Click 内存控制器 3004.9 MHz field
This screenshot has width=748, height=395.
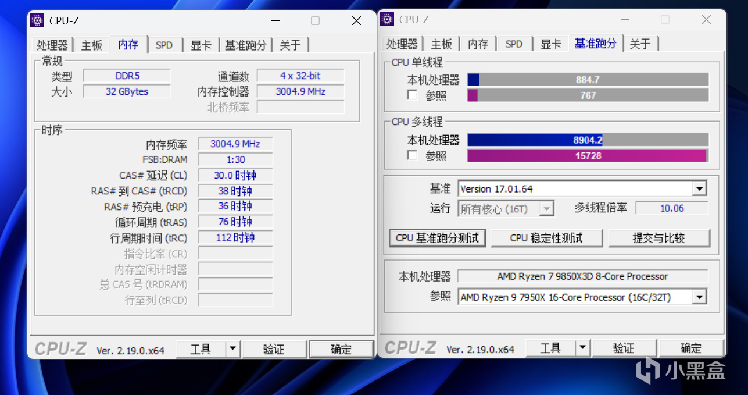pos(300,91)
